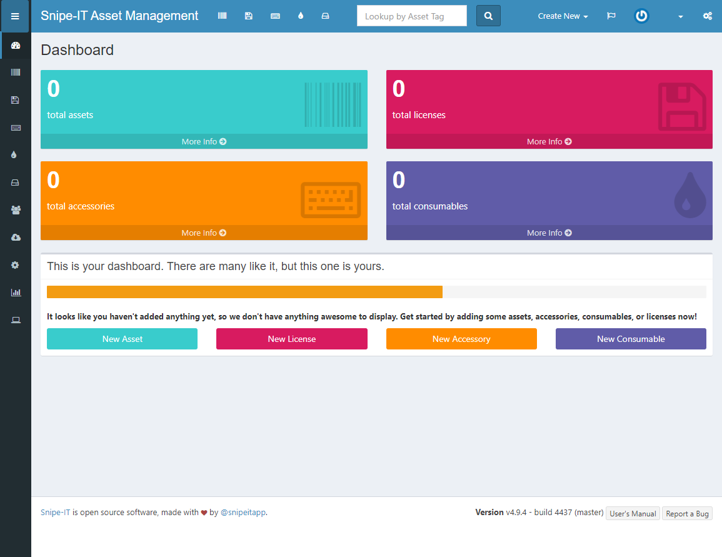Image resolution: width=722 pixels, height=557 pixels.
Task: Open the User's Manual button
Action: 633,513
